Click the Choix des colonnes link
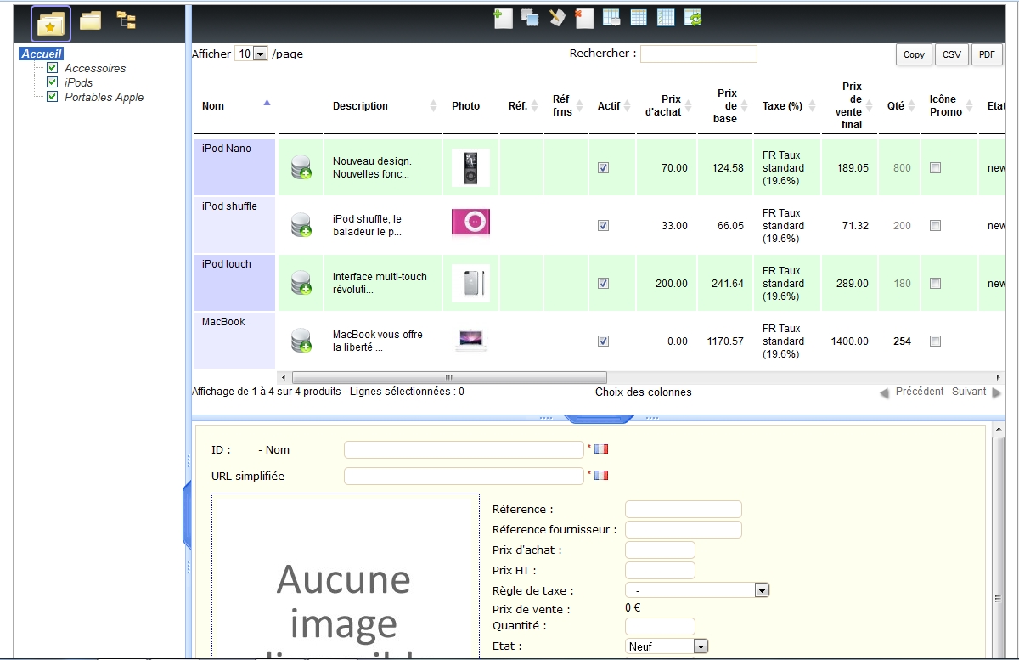1019x660 pixels. 643,392
